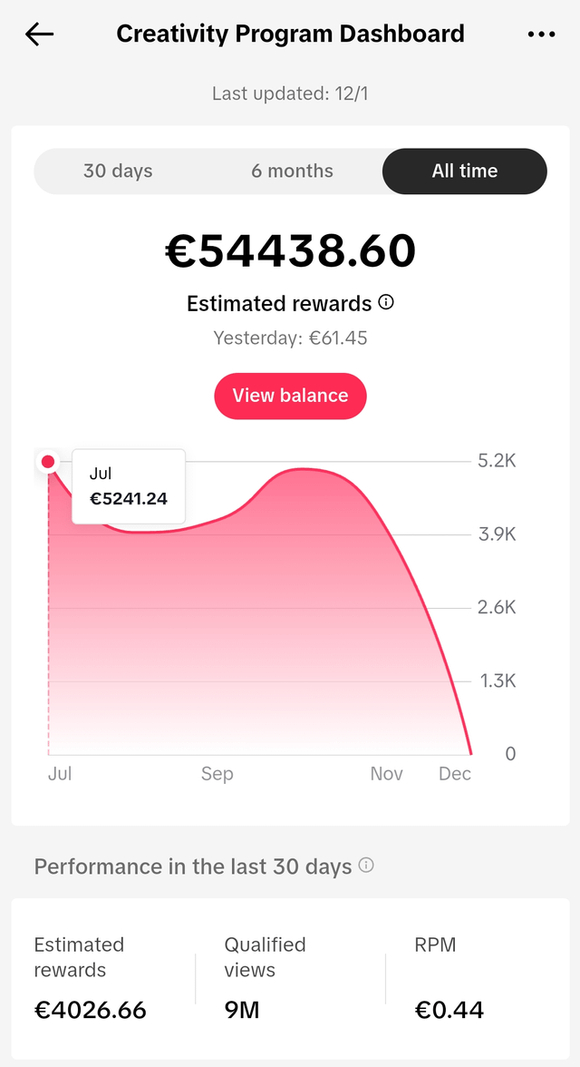
Task: Tap the Creativity Program Dashboard title
Action: click(x=290, y=34)
